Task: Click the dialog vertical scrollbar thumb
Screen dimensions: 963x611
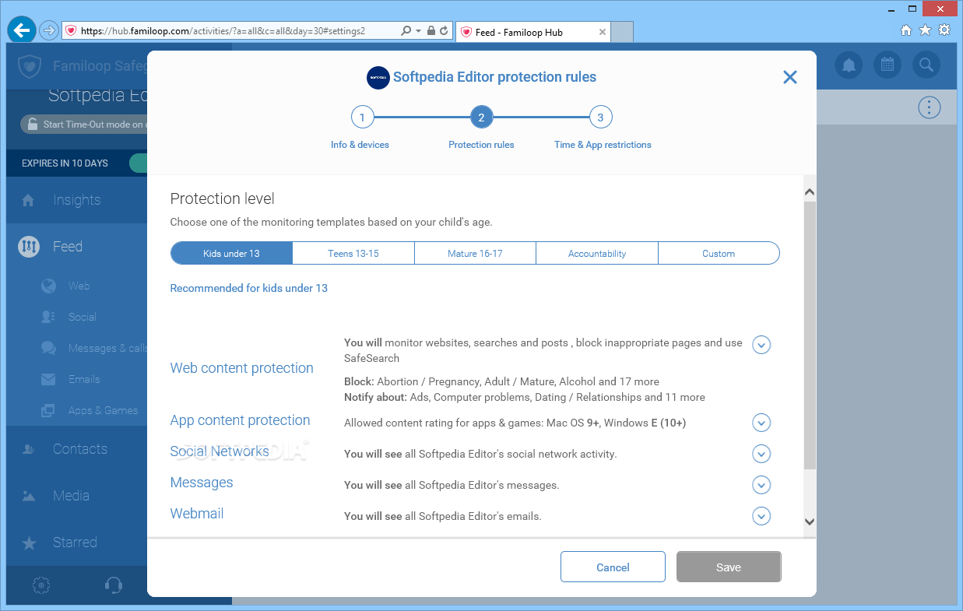Action: [x=810, y=335]
